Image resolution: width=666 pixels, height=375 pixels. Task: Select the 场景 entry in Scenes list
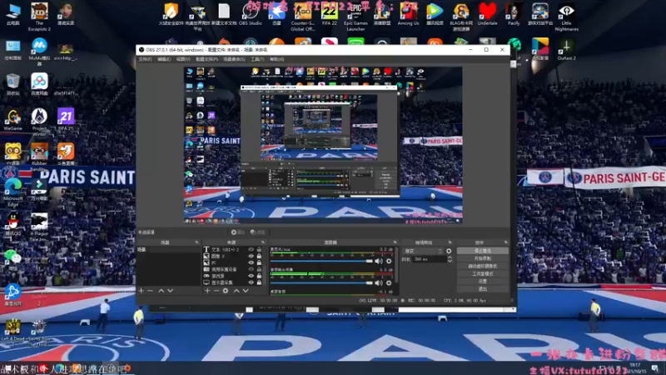168,249
